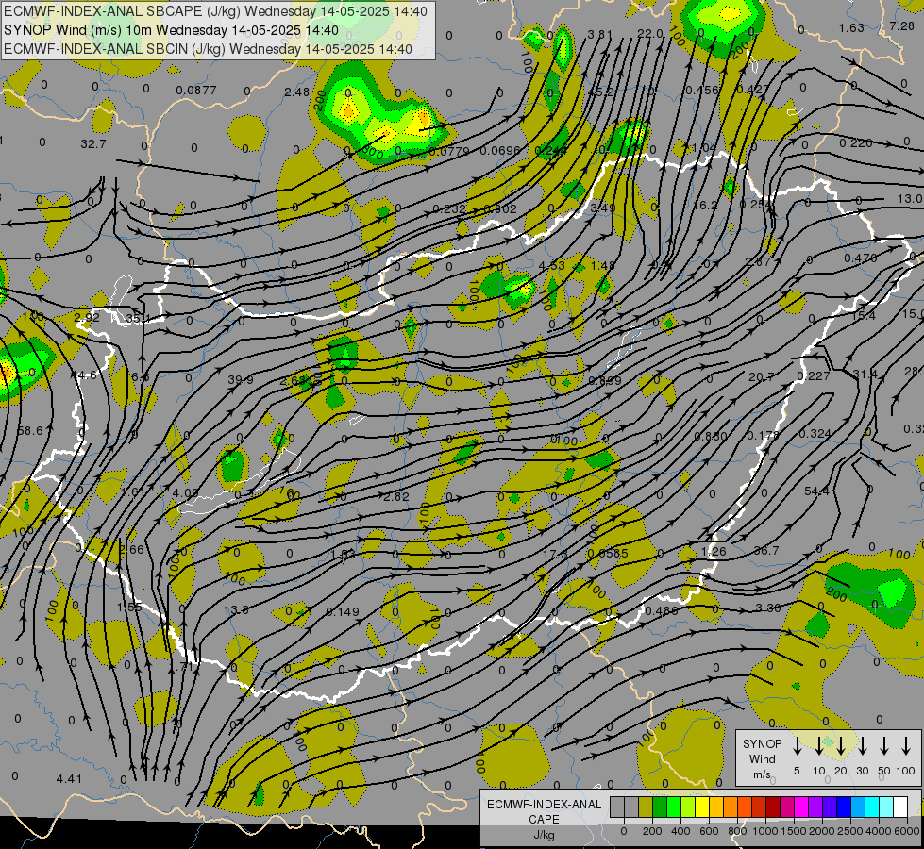924x849 pixels.
Task: Click the 'ECMWF-INDEX-ANAL SBCIN' title line
Action: 208,49
